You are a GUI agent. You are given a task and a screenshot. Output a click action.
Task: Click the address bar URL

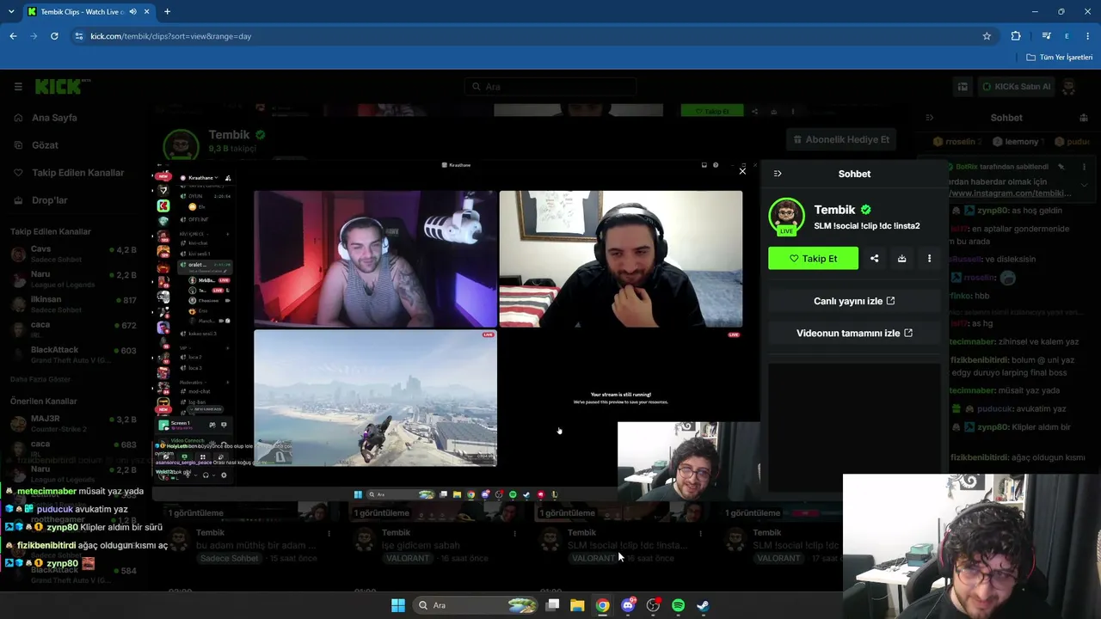(x=170, y=36)
